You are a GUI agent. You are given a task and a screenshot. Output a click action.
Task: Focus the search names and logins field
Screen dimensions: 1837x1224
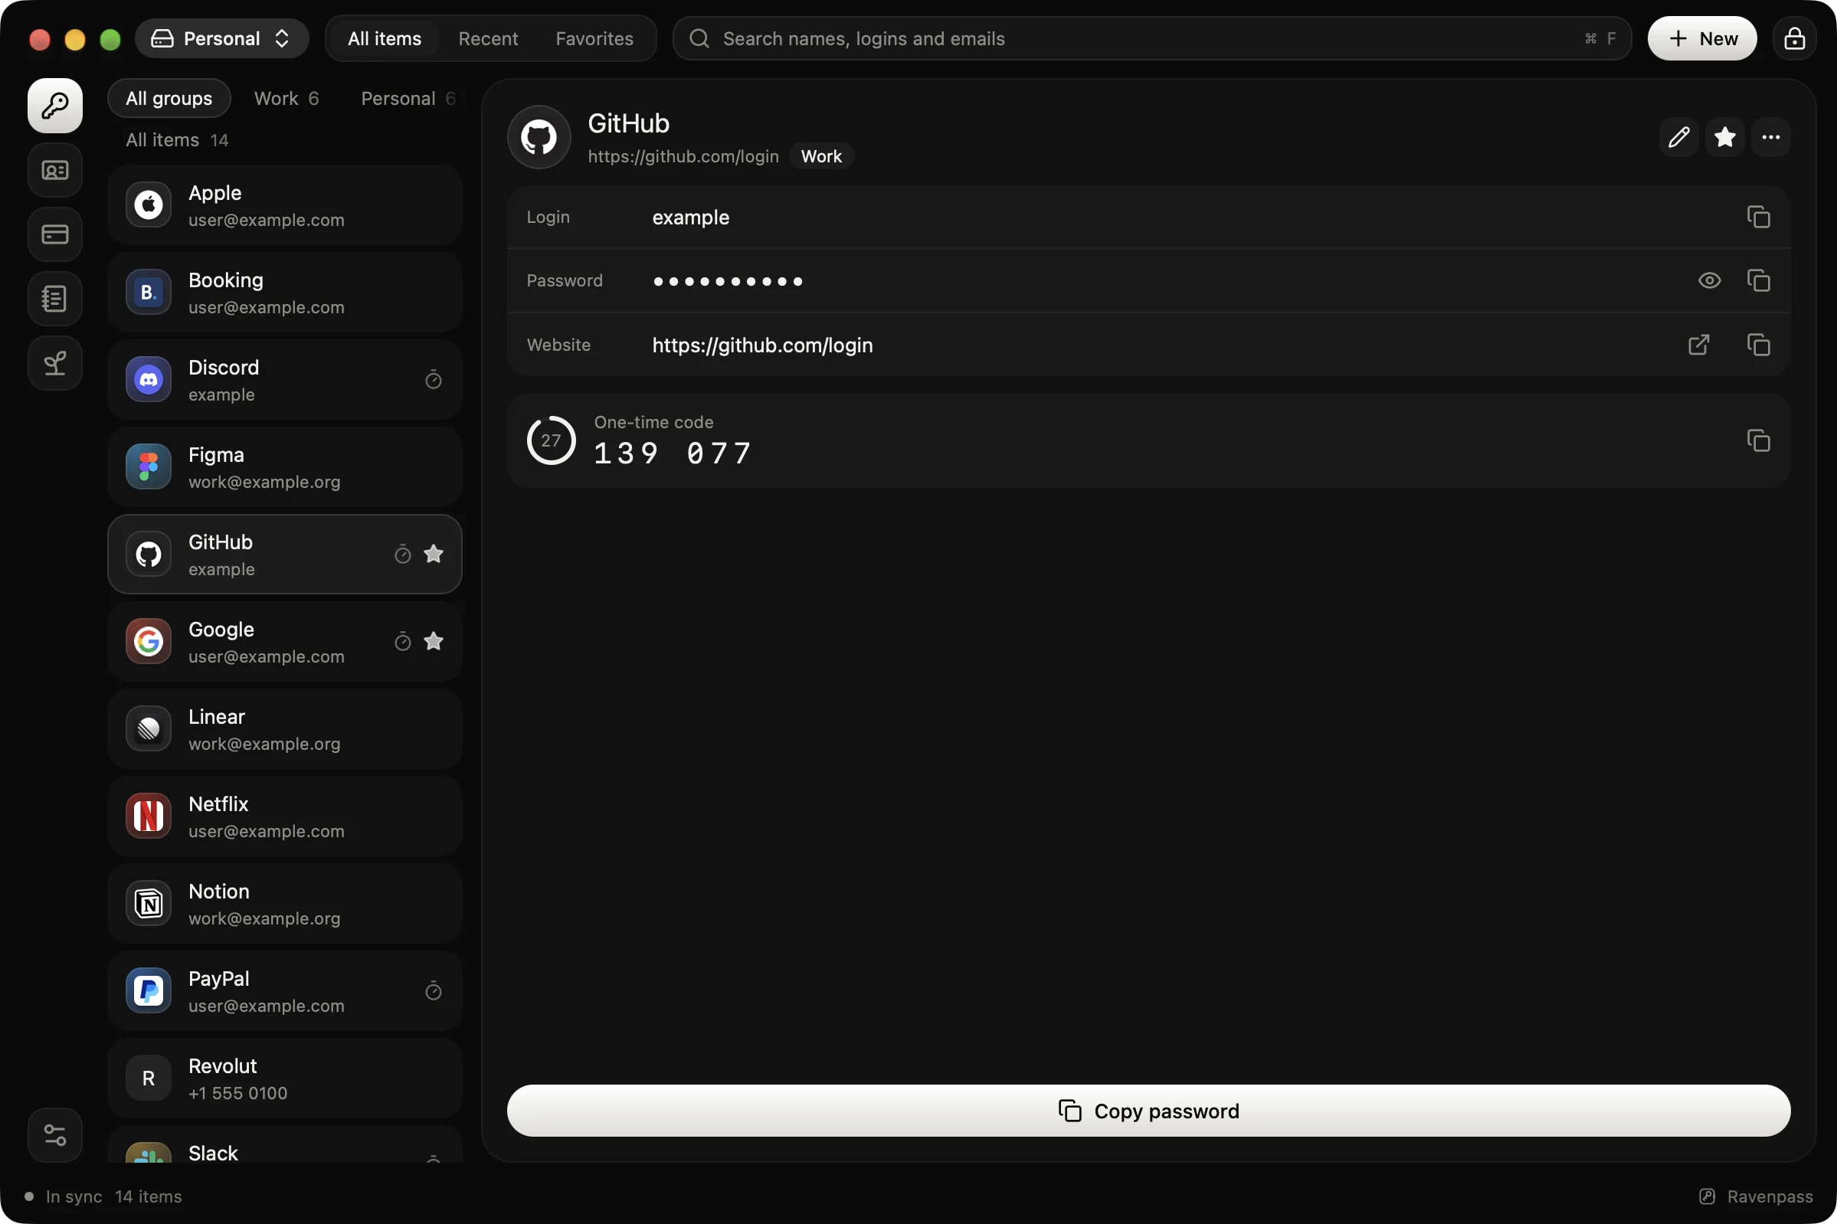click(1151, 38)
